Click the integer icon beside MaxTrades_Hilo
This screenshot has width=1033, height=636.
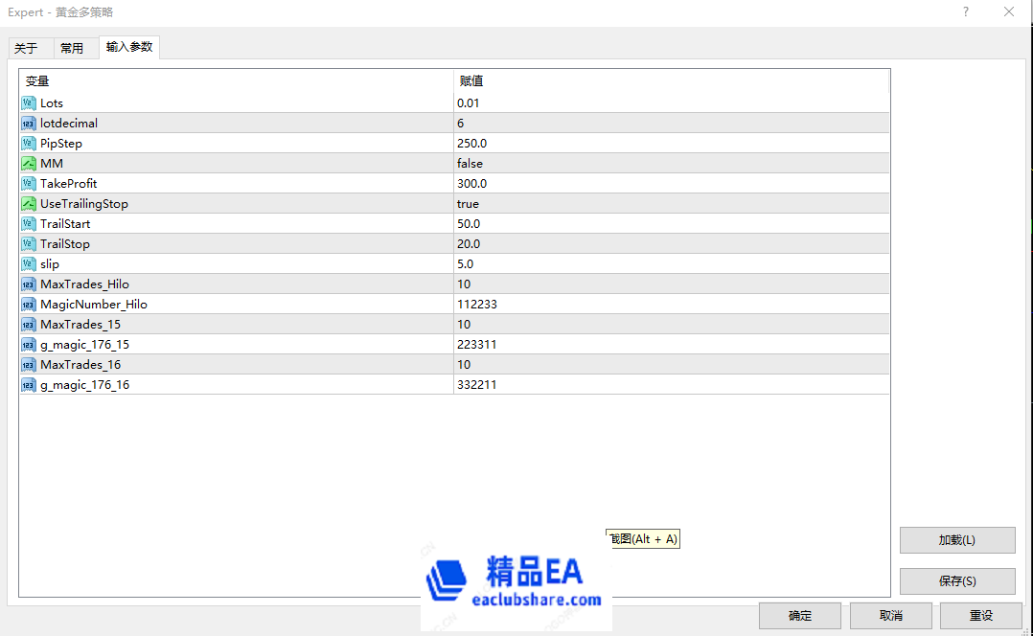coord(29,284)
